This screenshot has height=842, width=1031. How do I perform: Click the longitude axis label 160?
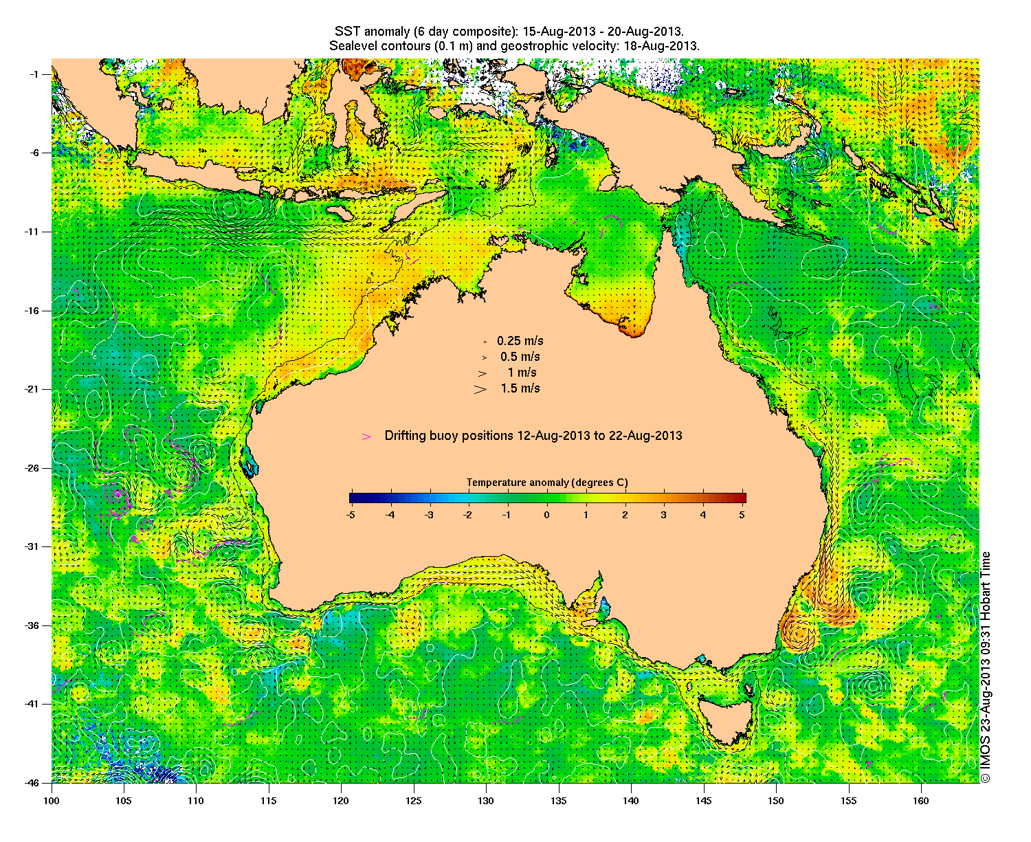920,800
